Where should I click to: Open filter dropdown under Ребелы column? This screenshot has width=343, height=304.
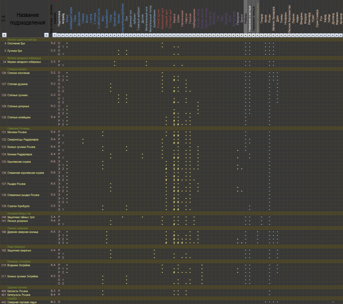(x=245, y=35)
